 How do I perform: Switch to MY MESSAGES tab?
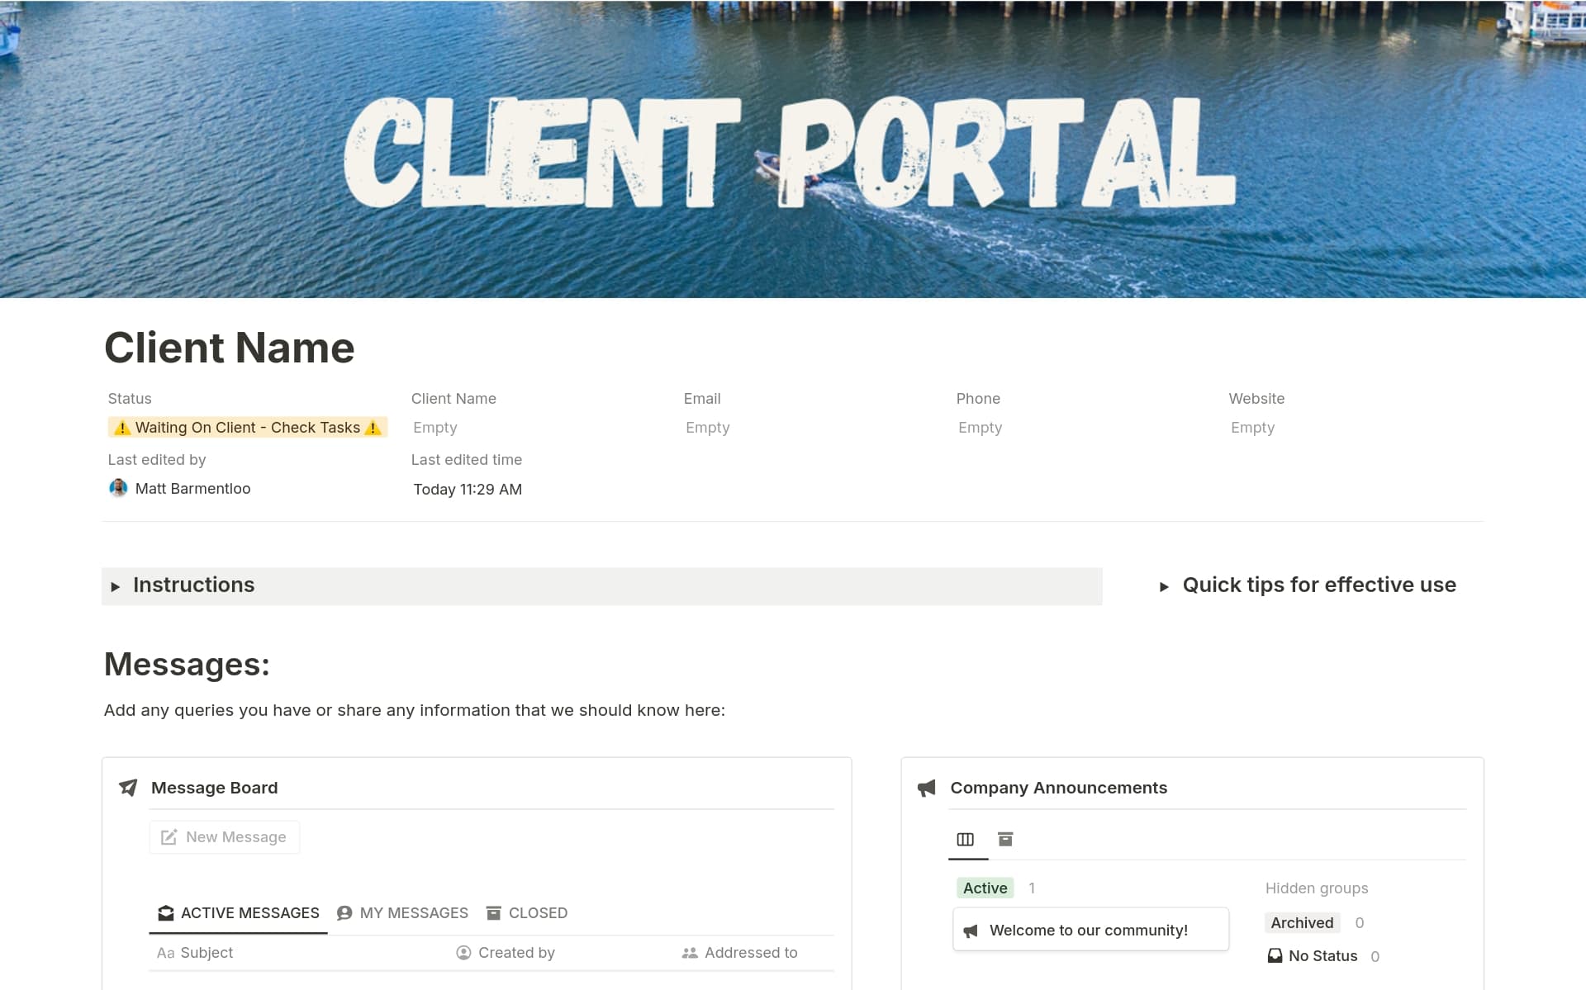click(402, 913)
